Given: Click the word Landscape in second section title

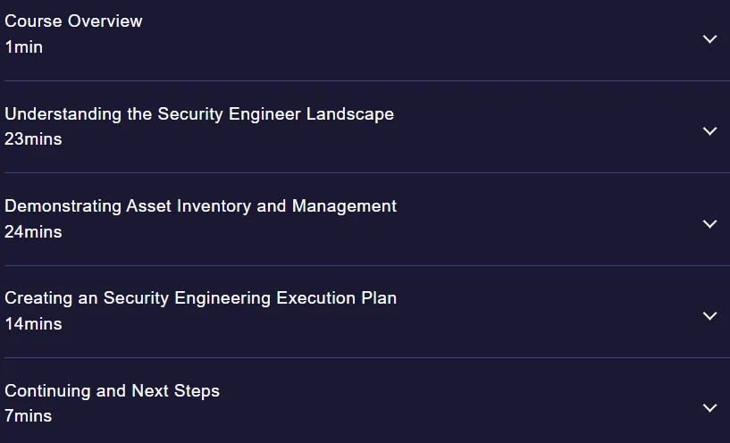Looking at the screenshot, I should 349,114.
